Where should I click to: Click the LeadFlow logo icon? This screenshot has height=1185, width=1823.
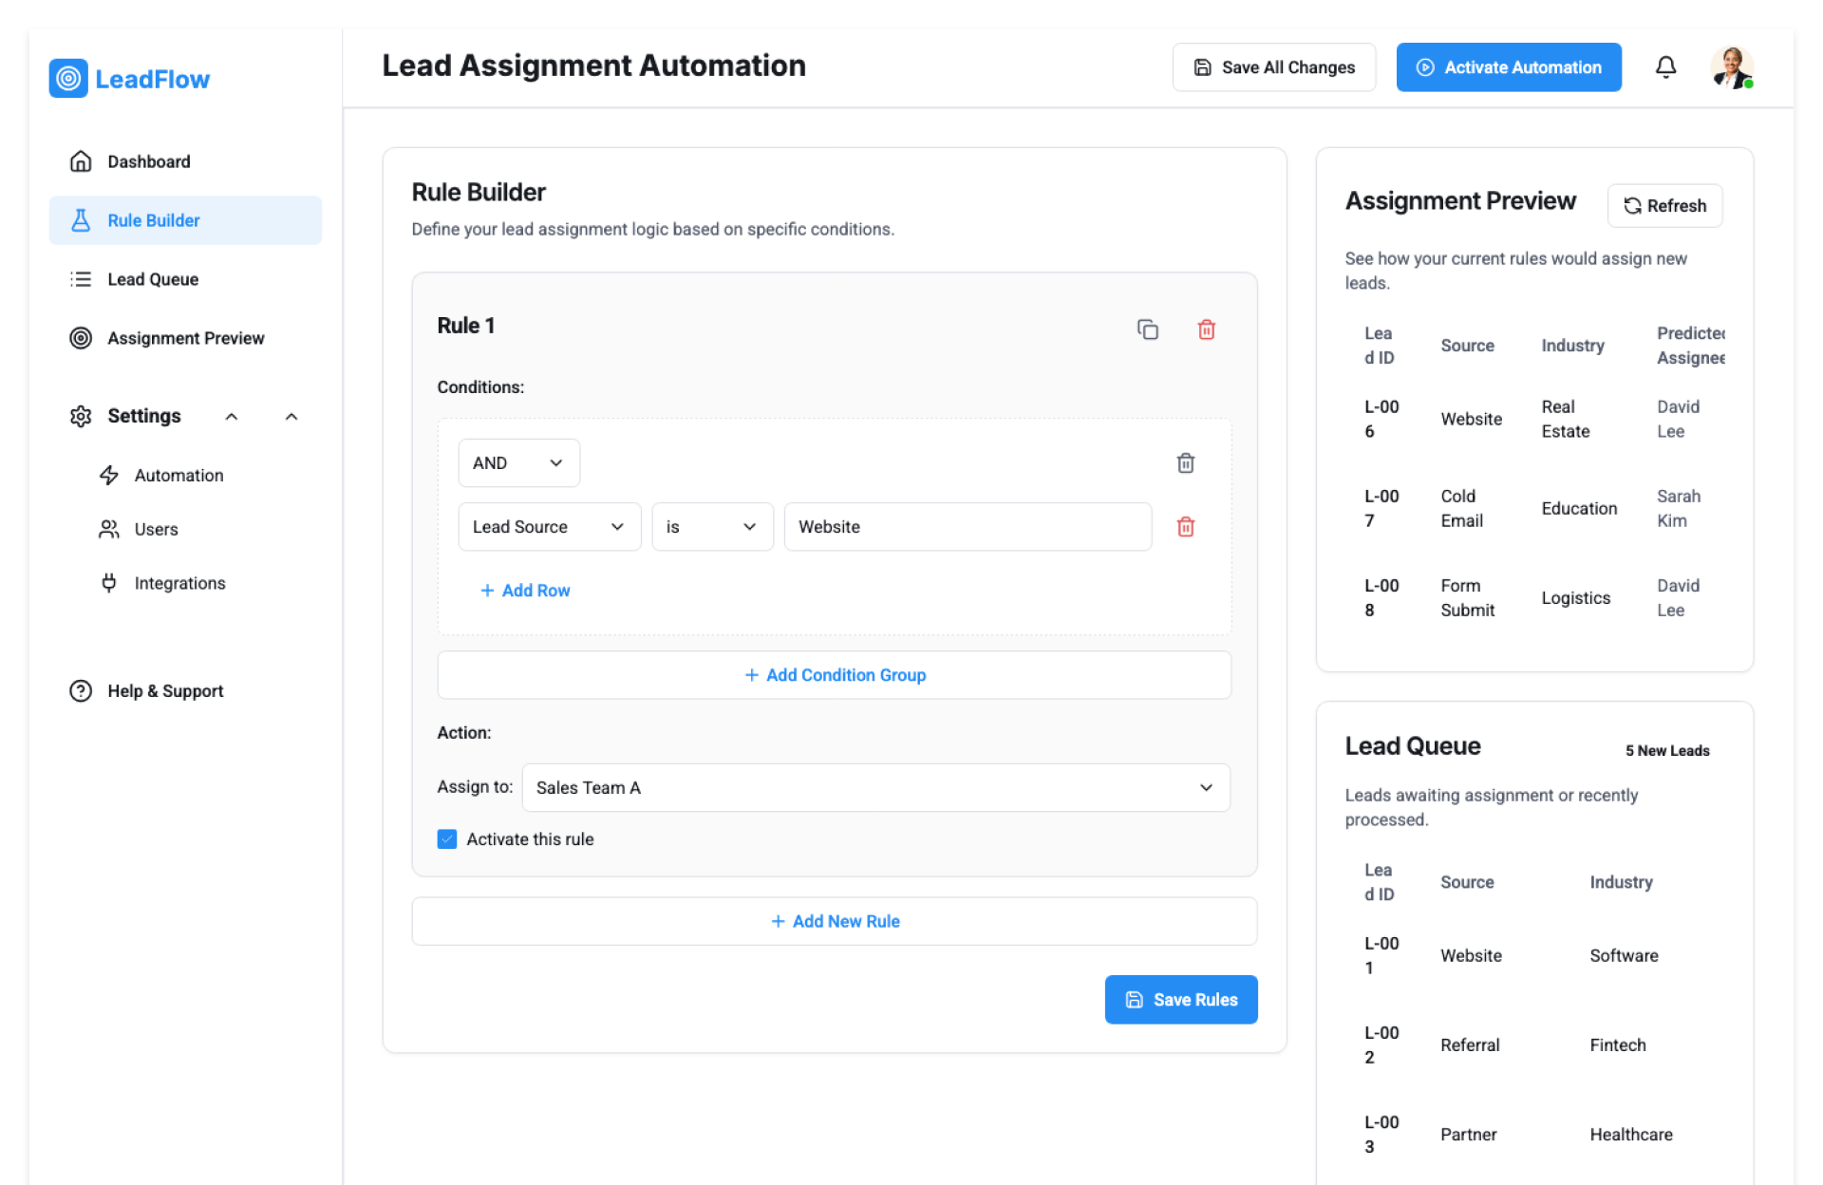coord(68,79)
